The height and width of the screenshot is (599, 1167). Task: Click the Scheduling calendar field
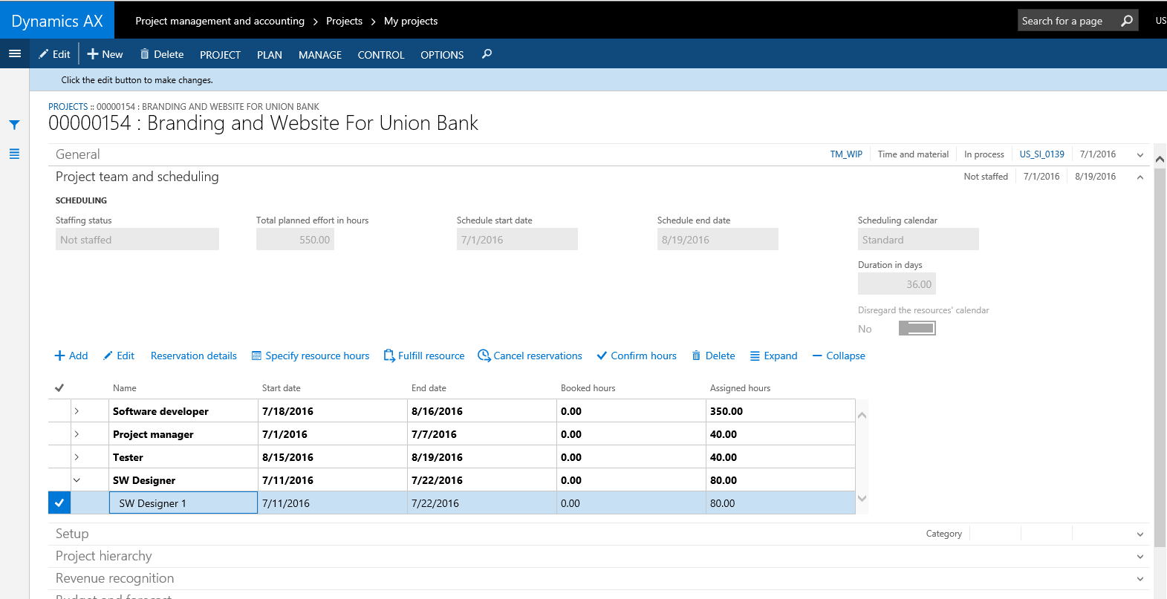tap(918, 239)
